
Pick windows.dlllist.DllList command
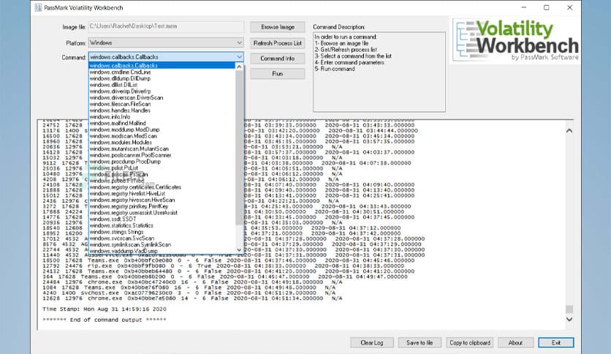click(x=162, y=85)
